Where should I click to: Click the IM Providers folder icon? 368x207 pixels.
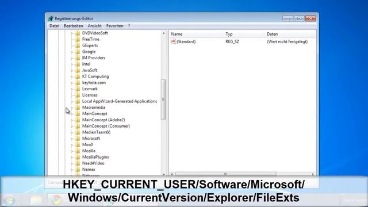[78, 57]
